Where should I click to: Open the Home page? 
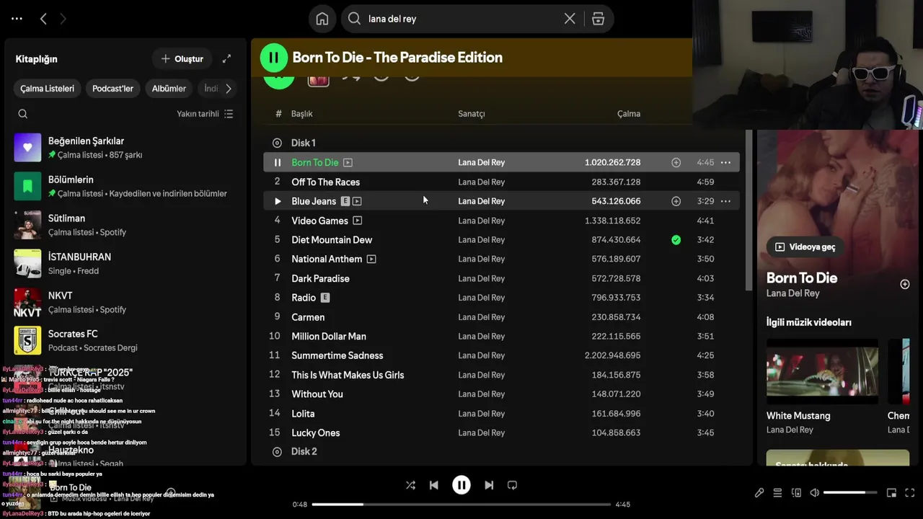click(x=322, y=19)
